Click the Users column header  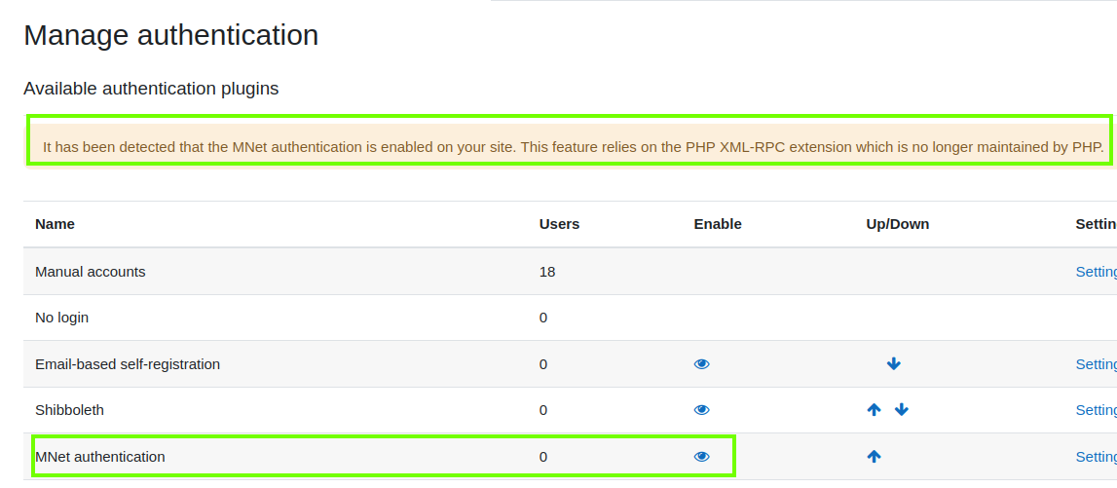point(559,224)
